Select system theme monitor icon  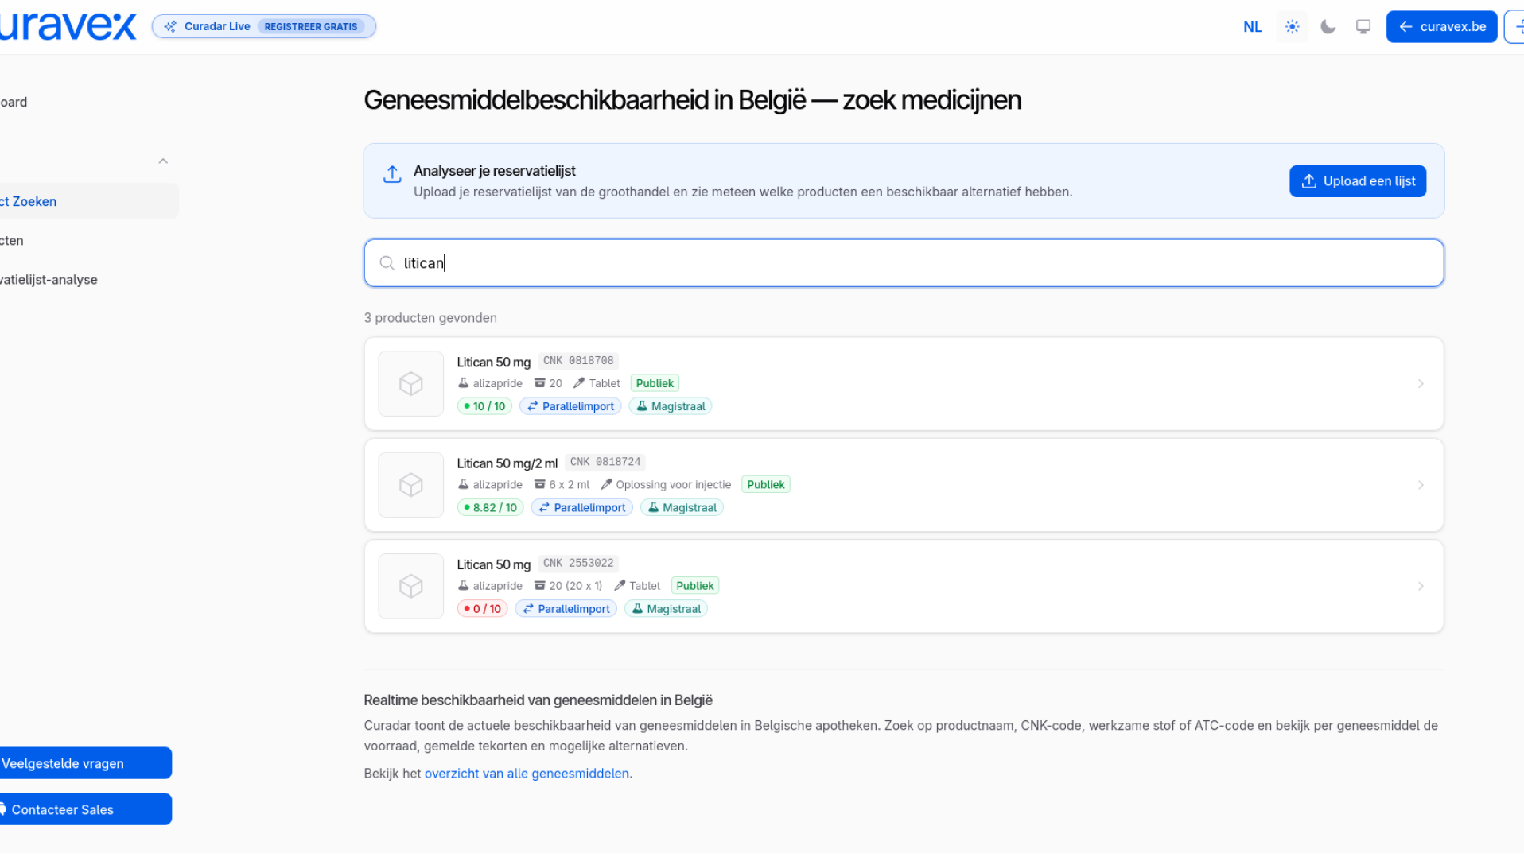point(1363,26)
